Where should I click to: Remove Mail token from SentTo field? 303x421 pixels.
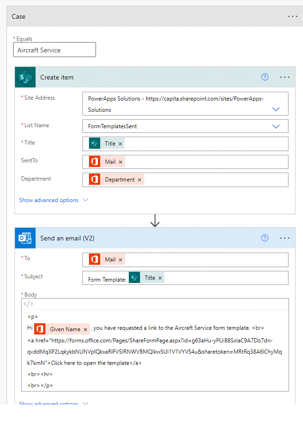[120, 162]
